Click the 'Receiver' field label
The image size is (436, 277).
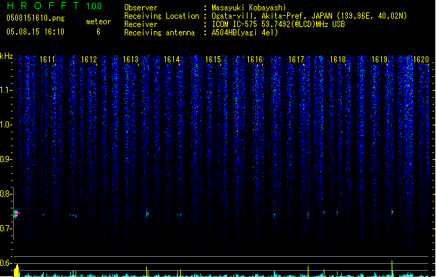coord(141,24)
